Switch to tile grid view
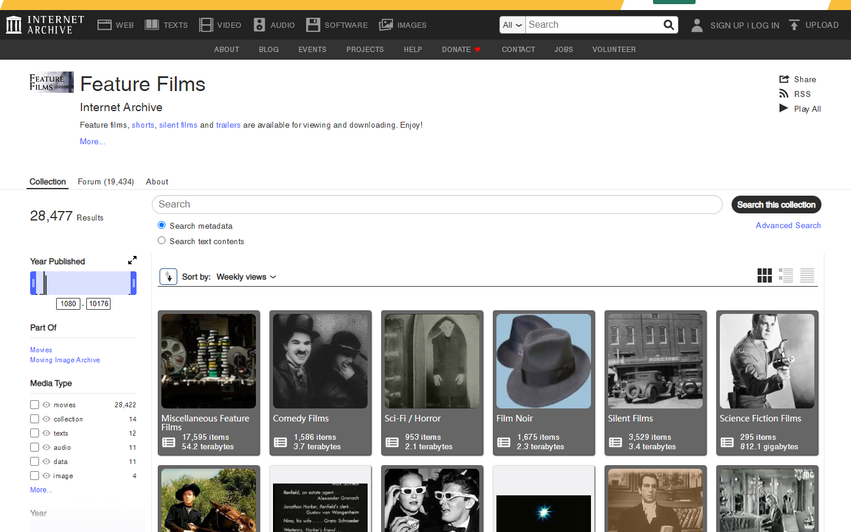Screen dimensions: 851x532 (765, 275)
